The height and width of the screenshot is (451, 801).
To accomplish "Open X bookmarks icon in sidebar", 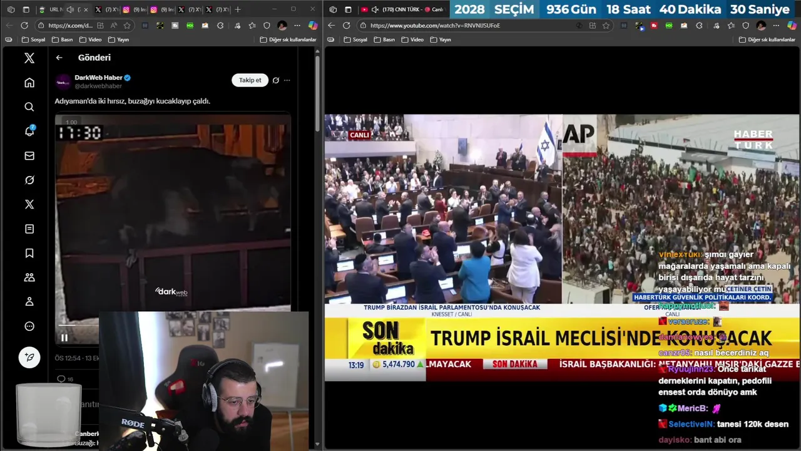I will [x=29, y=253].
